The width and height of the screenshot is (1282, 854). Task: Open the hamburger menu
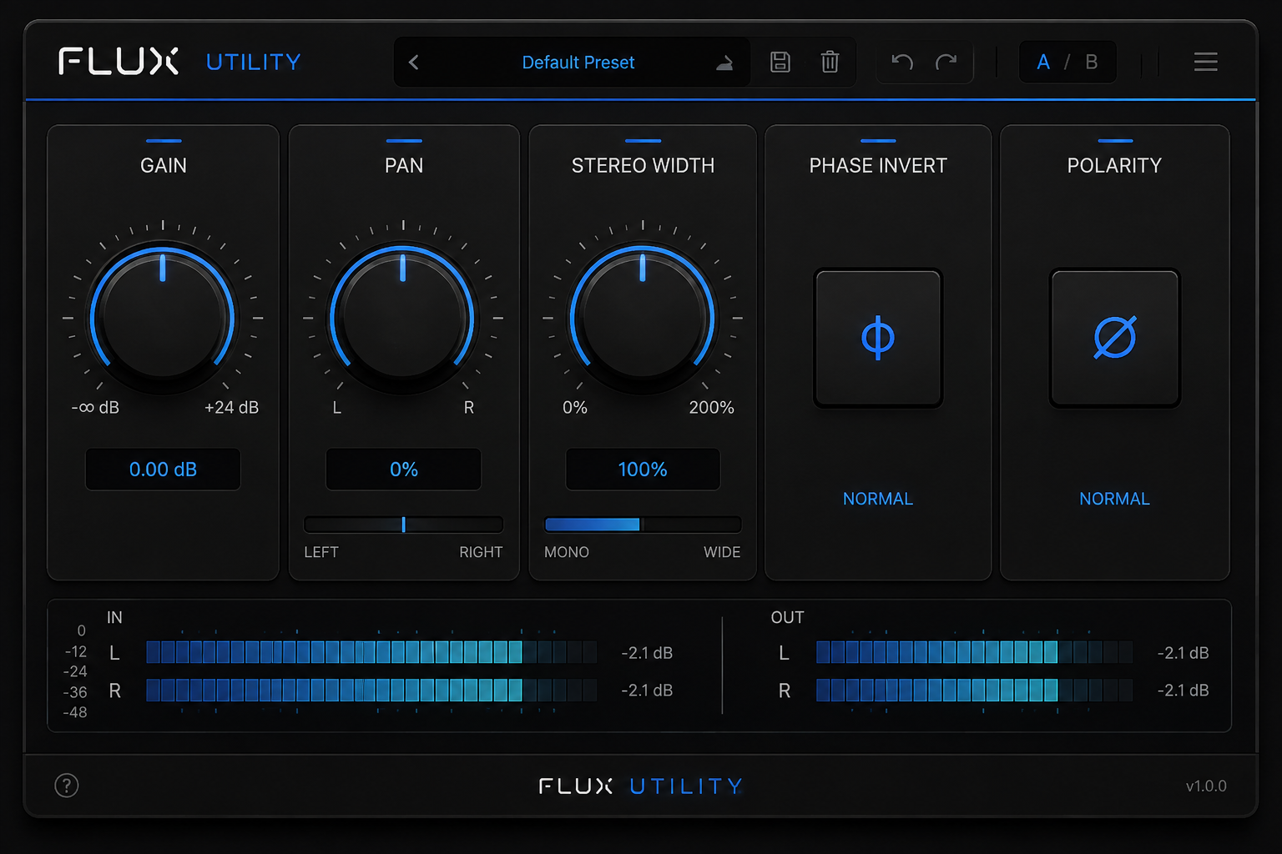(1205, 62)
